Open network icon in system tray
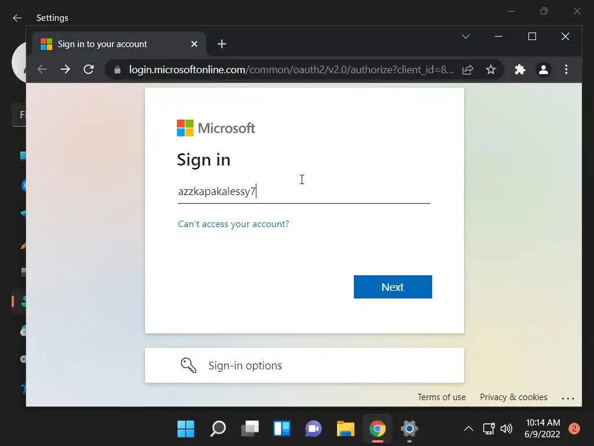The width and height of the screenshot is (594, 446). click(488, 429)
